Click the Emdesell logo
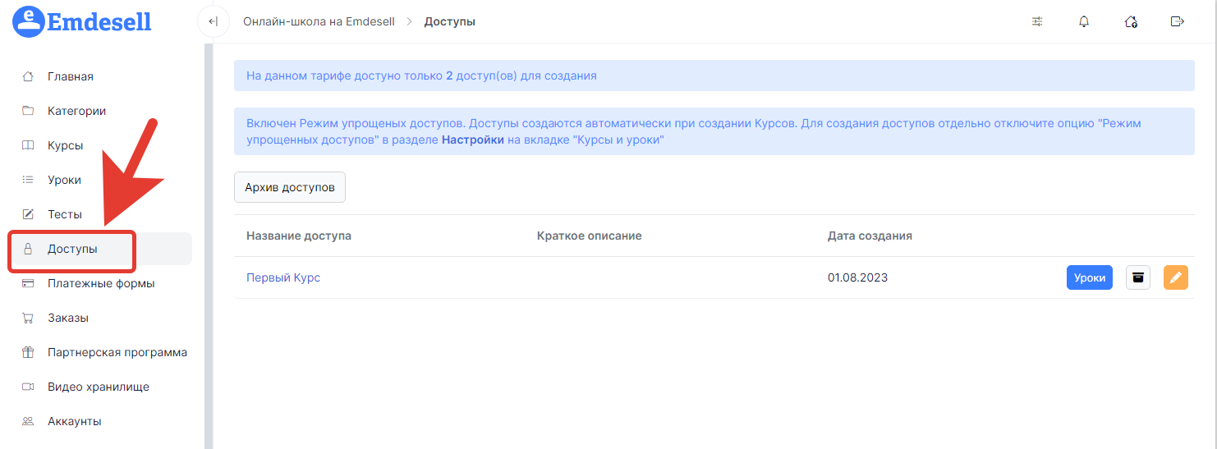This screenshot has width=1217, height=449. 82,21
